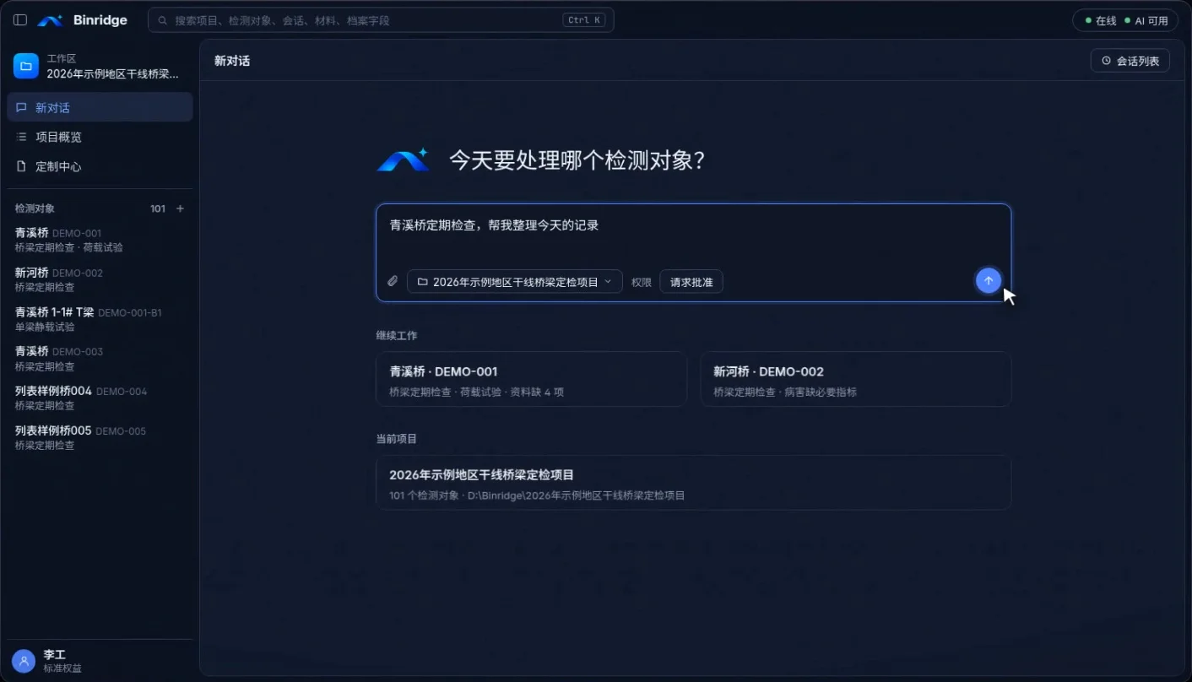This screenshot has height=682, width=1192.
Task: Select 新河桥 DEMO-002 in the list
Action: tap(100, 279)
